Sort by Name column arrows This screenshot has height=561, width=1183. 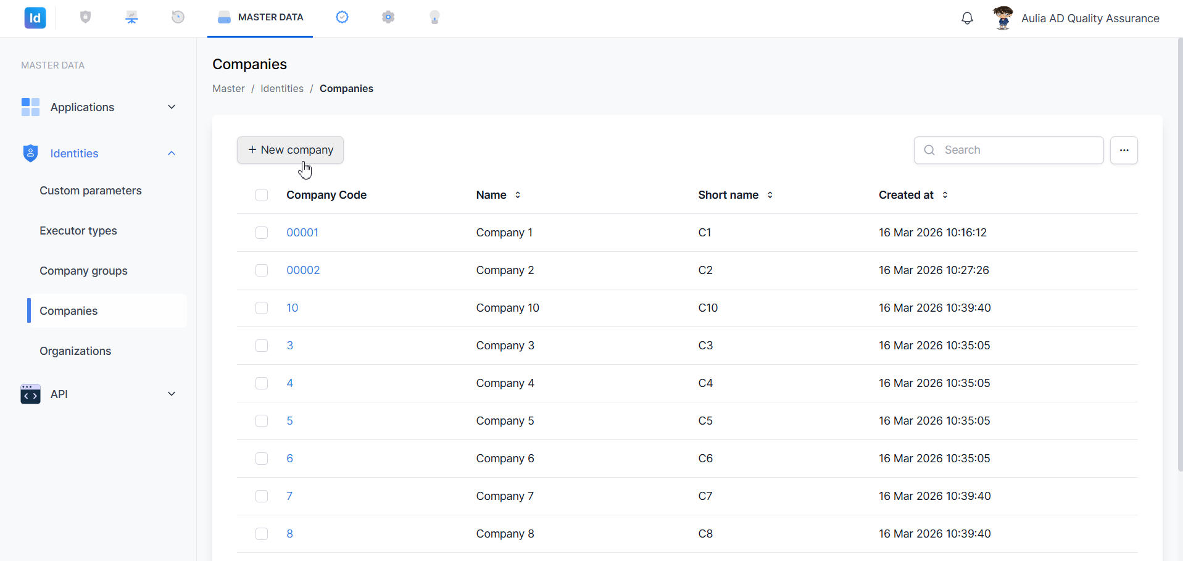tap(518, 195)
